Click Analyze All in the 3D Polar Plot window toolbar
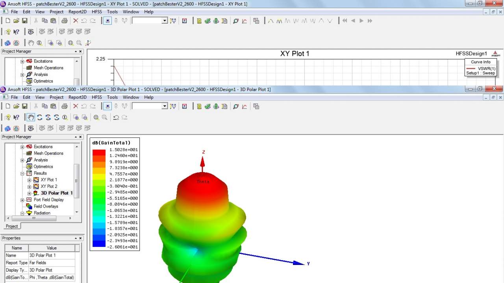The width and height of the screenshot is (504, 283). (x=216, y=106)
